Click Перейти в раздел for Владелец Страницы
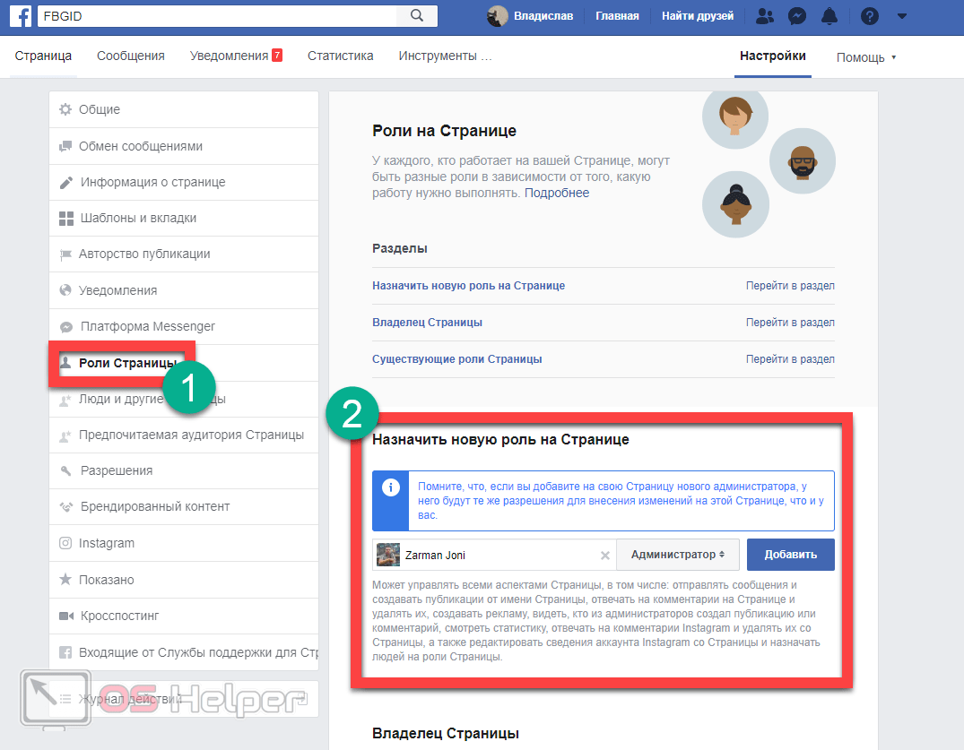The height and width of the screenshot is (750, 964). click(790, 323)
